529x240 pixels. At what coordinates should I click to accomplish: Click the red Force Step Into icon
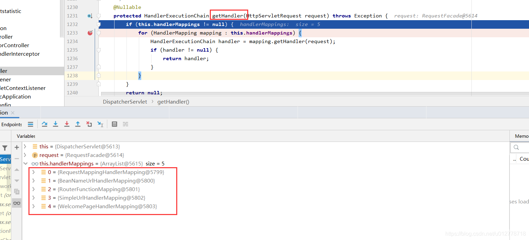67,124
